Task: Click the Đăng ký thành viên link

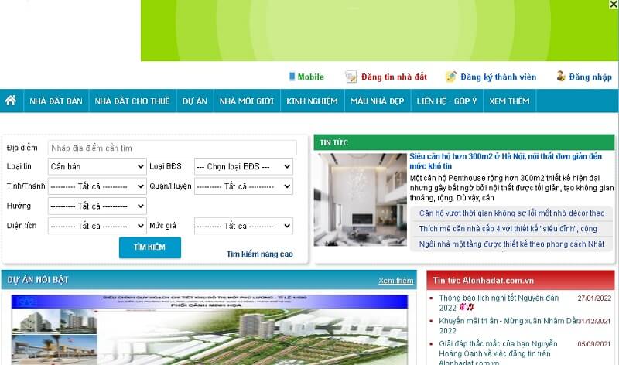Action: [498, 77]
